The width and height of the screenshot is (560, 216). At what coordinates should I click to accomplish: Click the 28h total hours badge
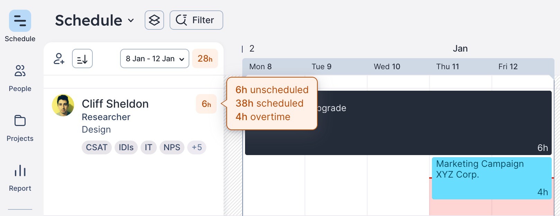pyautogui.click(x=205, y=58)
